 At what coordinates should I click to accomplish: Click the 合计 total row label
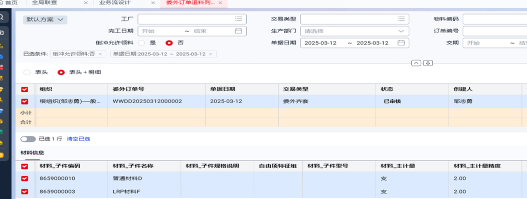click(x=26, y=122)
